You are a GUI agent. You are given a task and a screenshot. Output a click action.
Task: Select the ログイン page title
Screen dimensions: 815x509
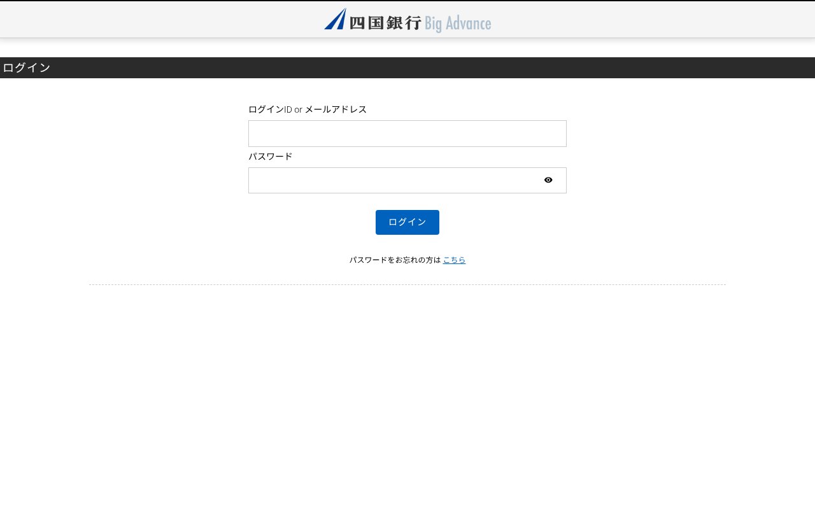pos(26,67)
